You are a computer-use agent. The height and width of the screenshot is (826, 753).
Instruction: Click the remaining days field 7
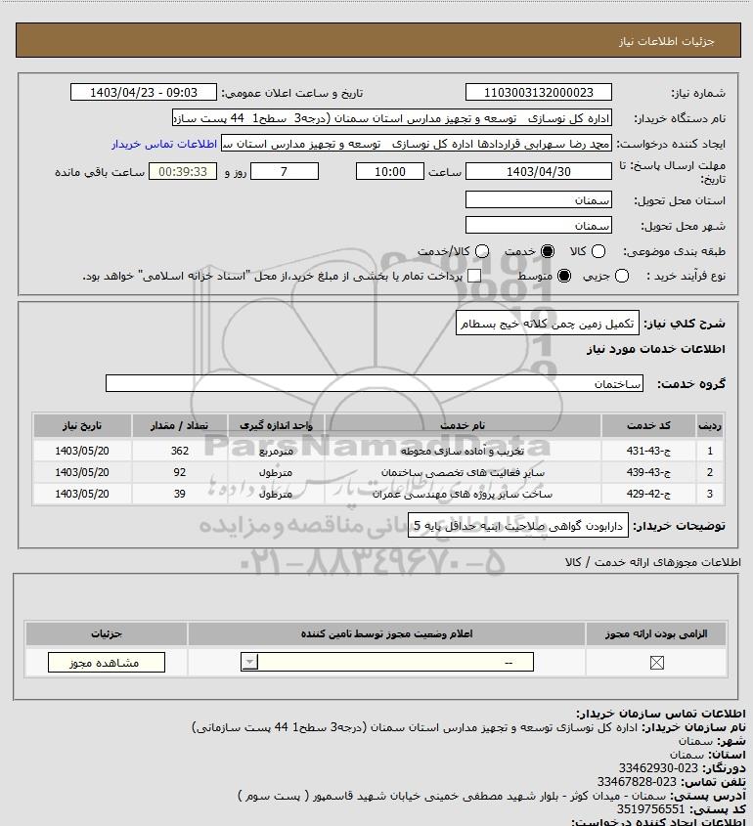(284, 171)
